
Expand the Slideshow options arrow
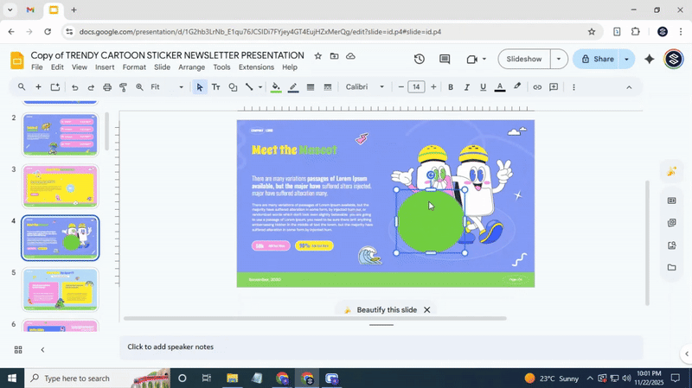tap(559, 60)
